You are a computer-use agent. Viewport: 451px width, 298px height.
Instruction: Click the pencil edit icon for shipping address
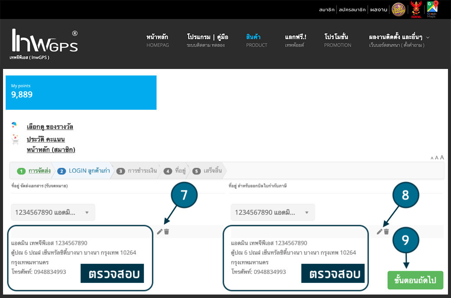tap(160, 232)
